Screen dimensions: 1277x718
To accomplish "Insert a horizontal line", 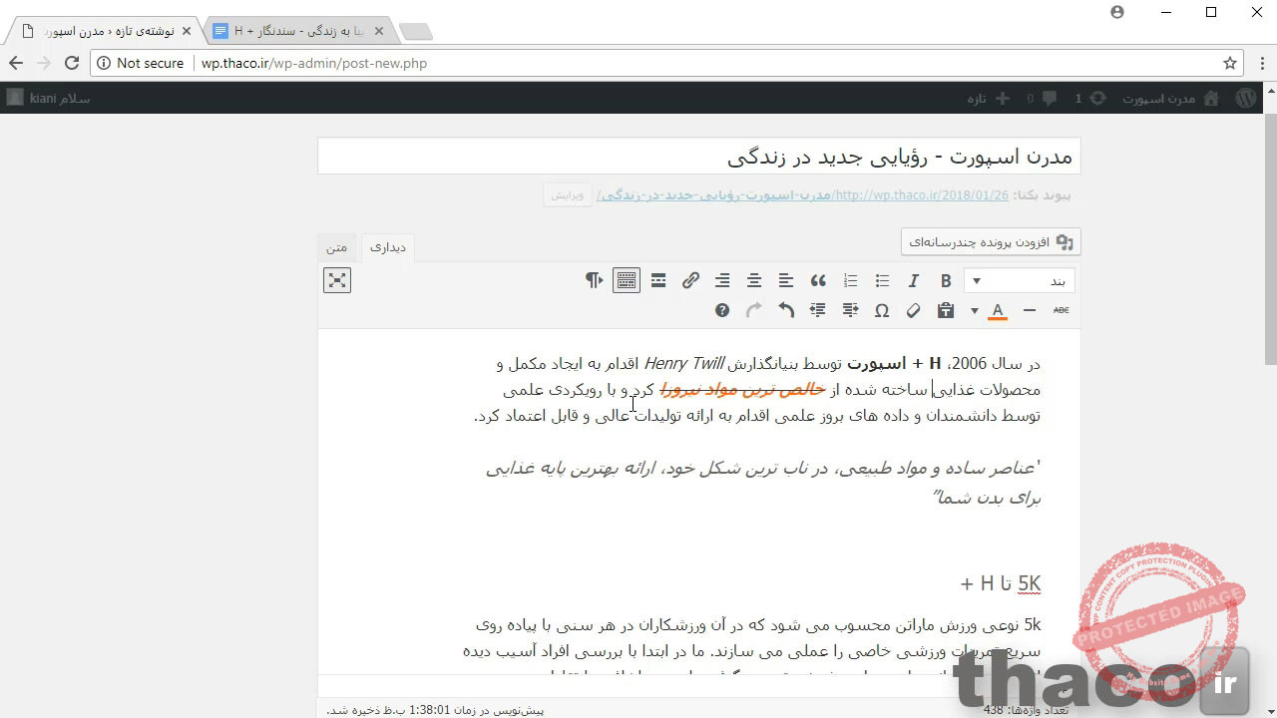I will tap(1030, 310).
